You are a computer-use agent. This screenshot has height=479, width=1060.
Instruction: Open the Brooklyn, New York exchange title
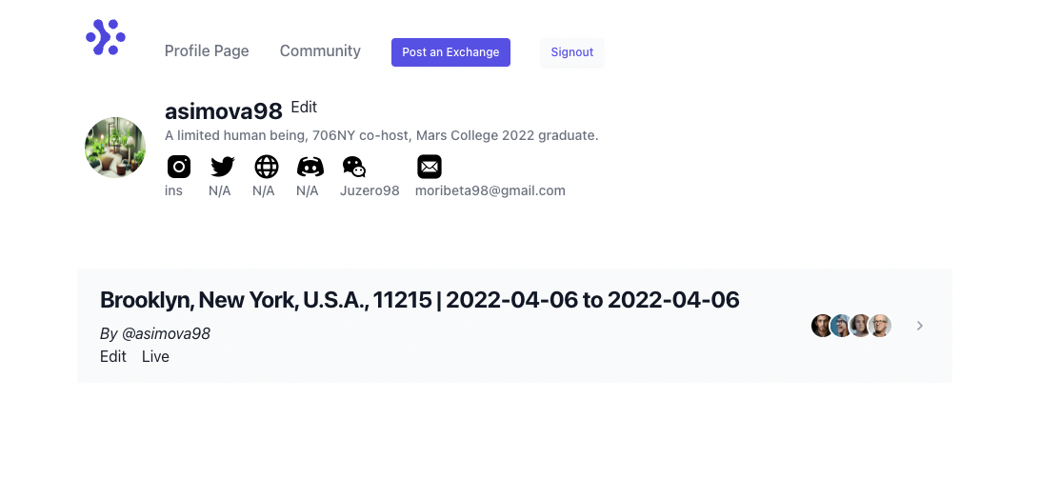419,300
